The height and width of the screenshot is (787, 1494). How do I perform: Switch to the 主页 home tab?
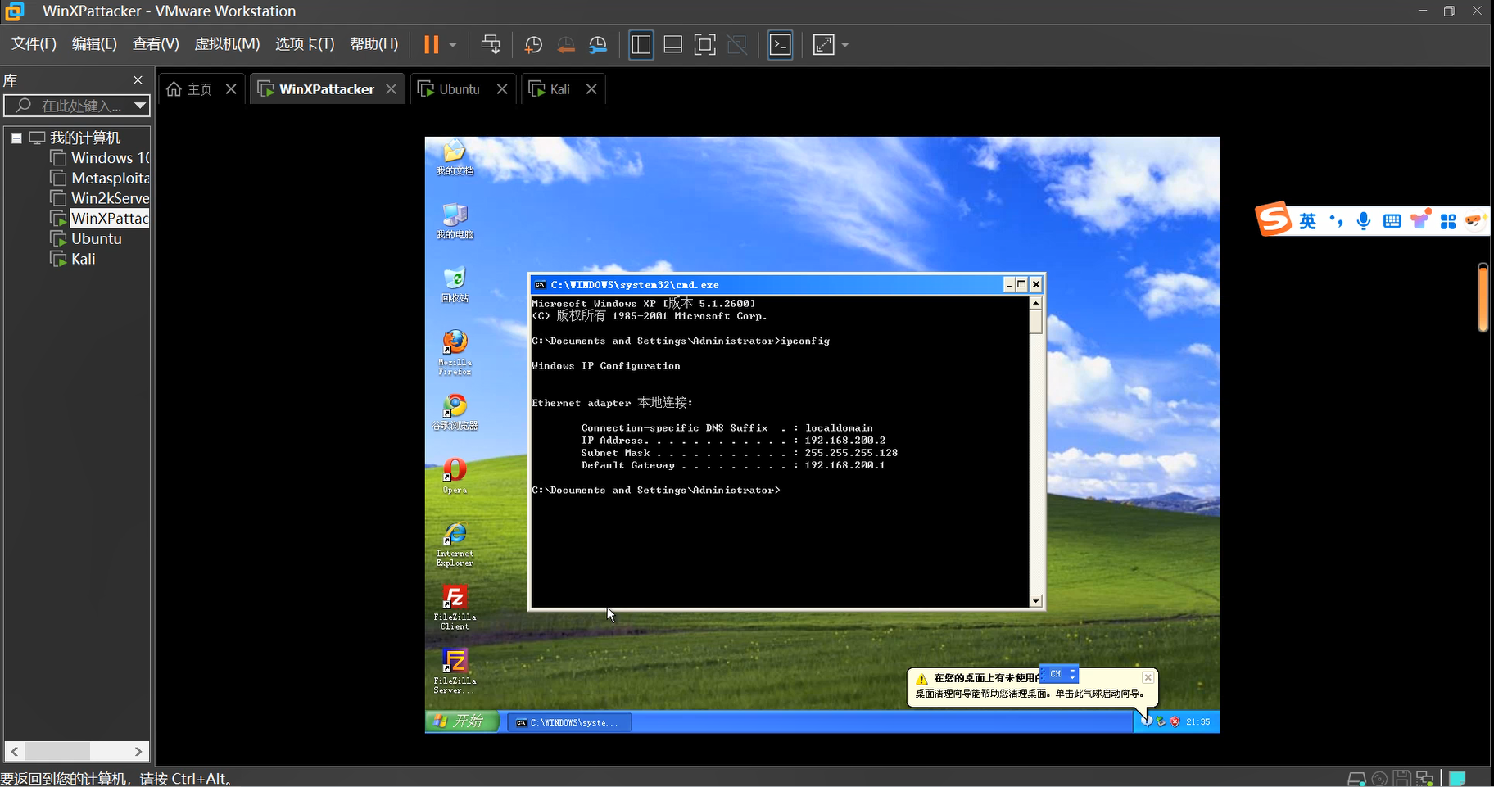[x=190, y=89]
